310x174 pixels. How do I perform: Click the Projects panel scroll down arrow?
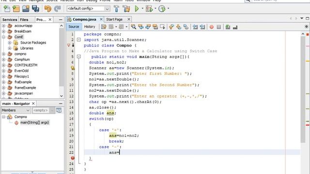[x=62, y=96]
